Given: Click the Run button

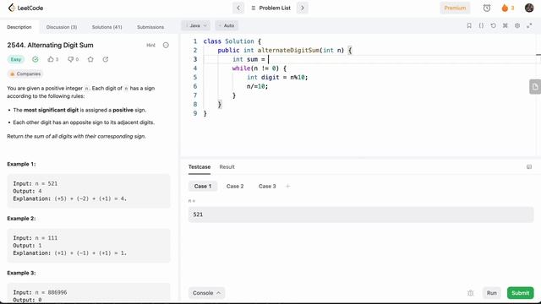Looking at the screenshot, I should click(x=492, y=293).
